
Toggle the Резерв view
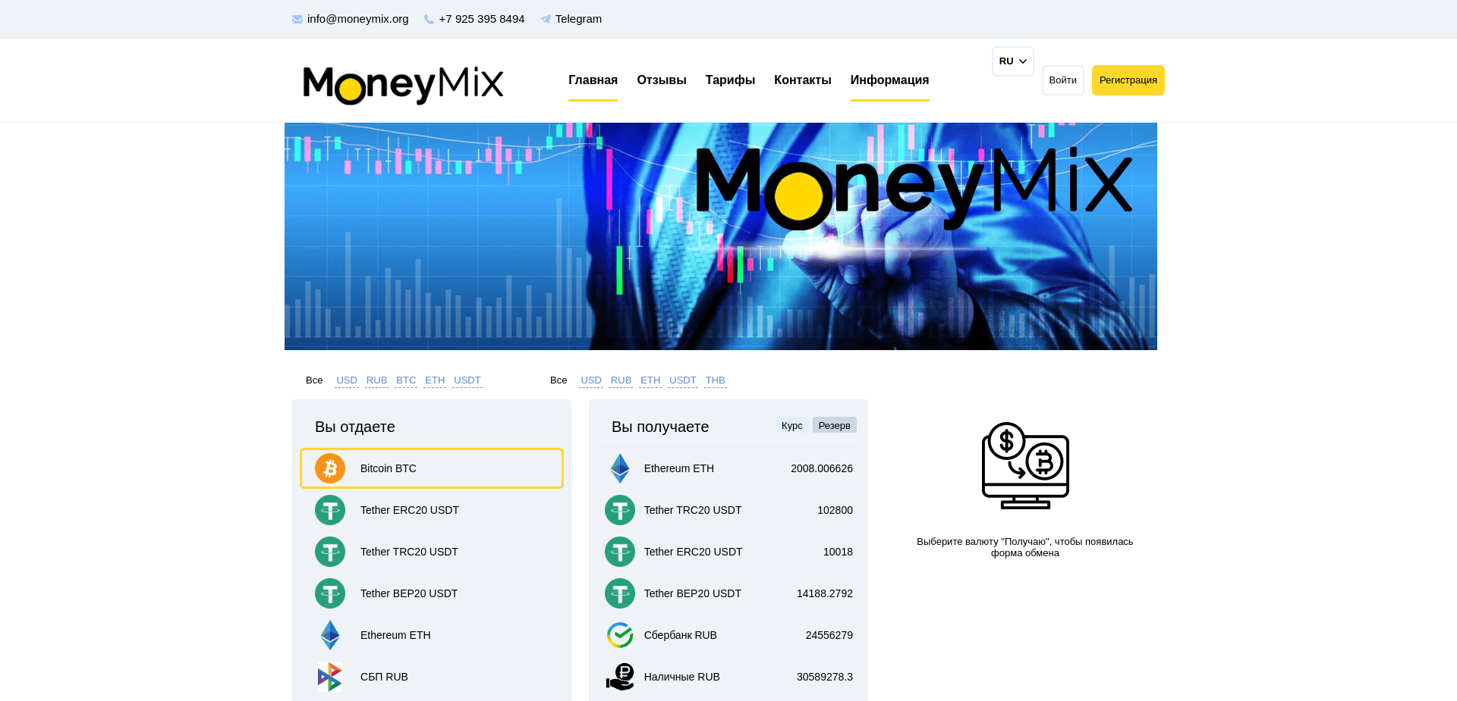tap(834, 425)
